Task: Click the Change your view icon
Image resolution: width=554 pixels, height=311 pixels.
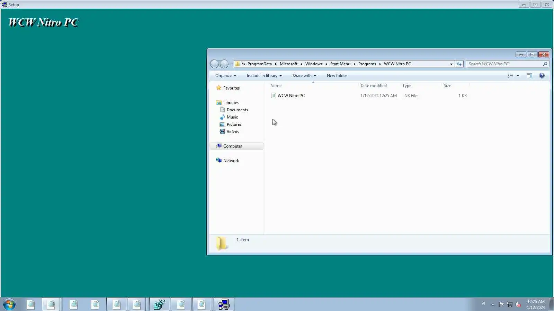Action: (510, 76)
